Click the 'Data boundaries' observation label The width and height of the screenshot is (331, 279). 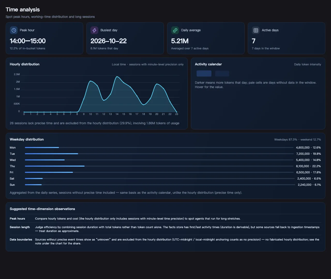21,239
